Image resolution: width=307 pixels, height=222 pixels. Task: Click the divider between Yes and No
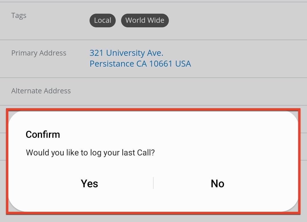pyautogui.click(x=153, y=183)
